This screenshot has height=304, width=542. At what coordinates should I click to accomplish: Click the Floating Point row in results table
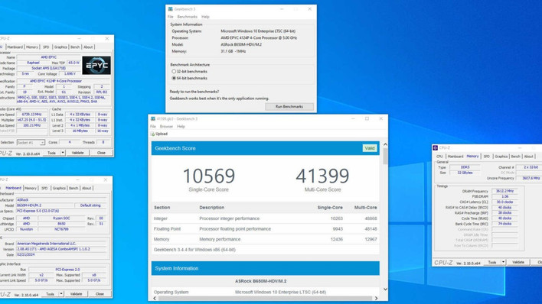pyautogui.click(x=265, y=229)
